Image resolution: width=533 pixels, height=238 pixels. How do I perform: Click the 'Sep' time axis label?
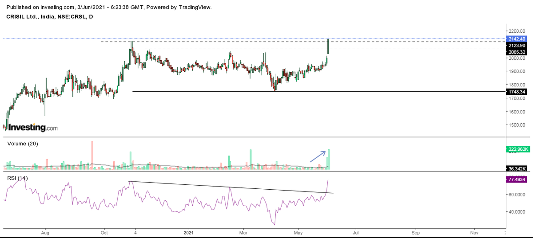click(415, 232)
